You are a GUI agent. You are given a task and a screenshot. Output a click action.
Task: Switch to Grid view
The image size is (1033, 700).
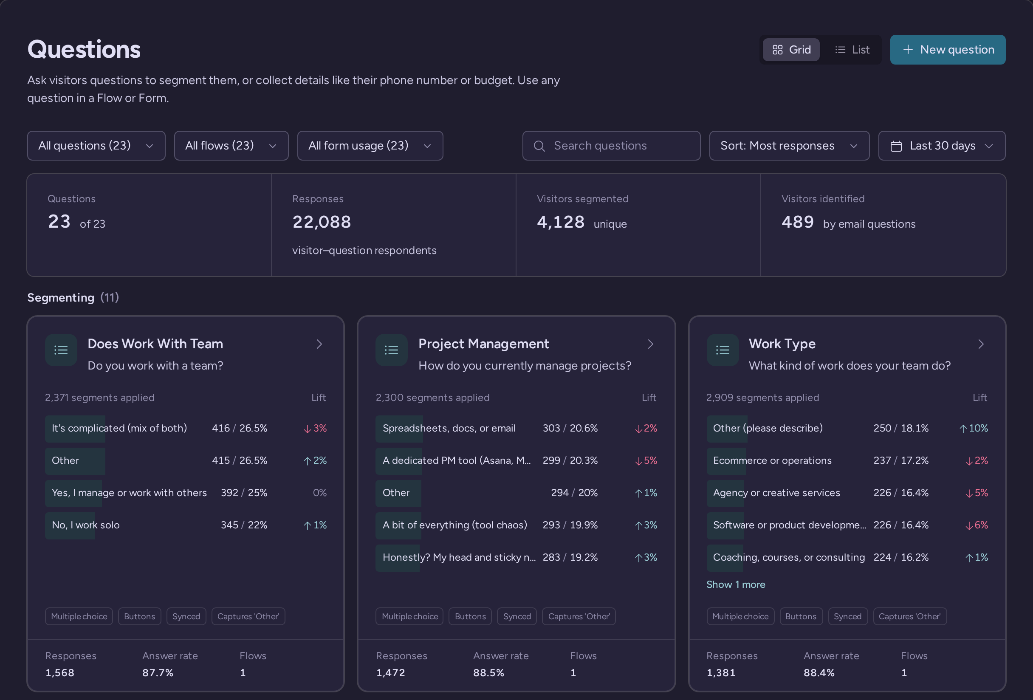(791, 50)
